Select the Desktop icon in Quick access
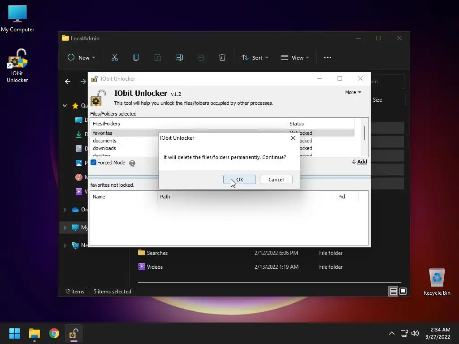Image resolution: width=459 pixels, height=344 pixels. click(x=79, y=120)
